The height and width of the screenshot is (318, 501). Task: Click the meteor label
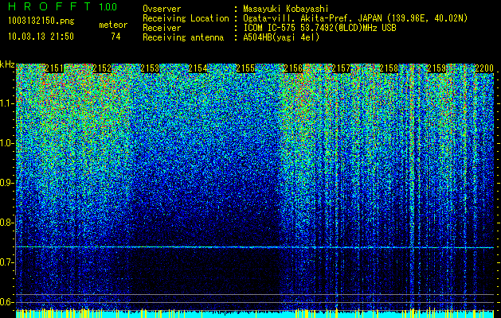click(x=113, y=25)
